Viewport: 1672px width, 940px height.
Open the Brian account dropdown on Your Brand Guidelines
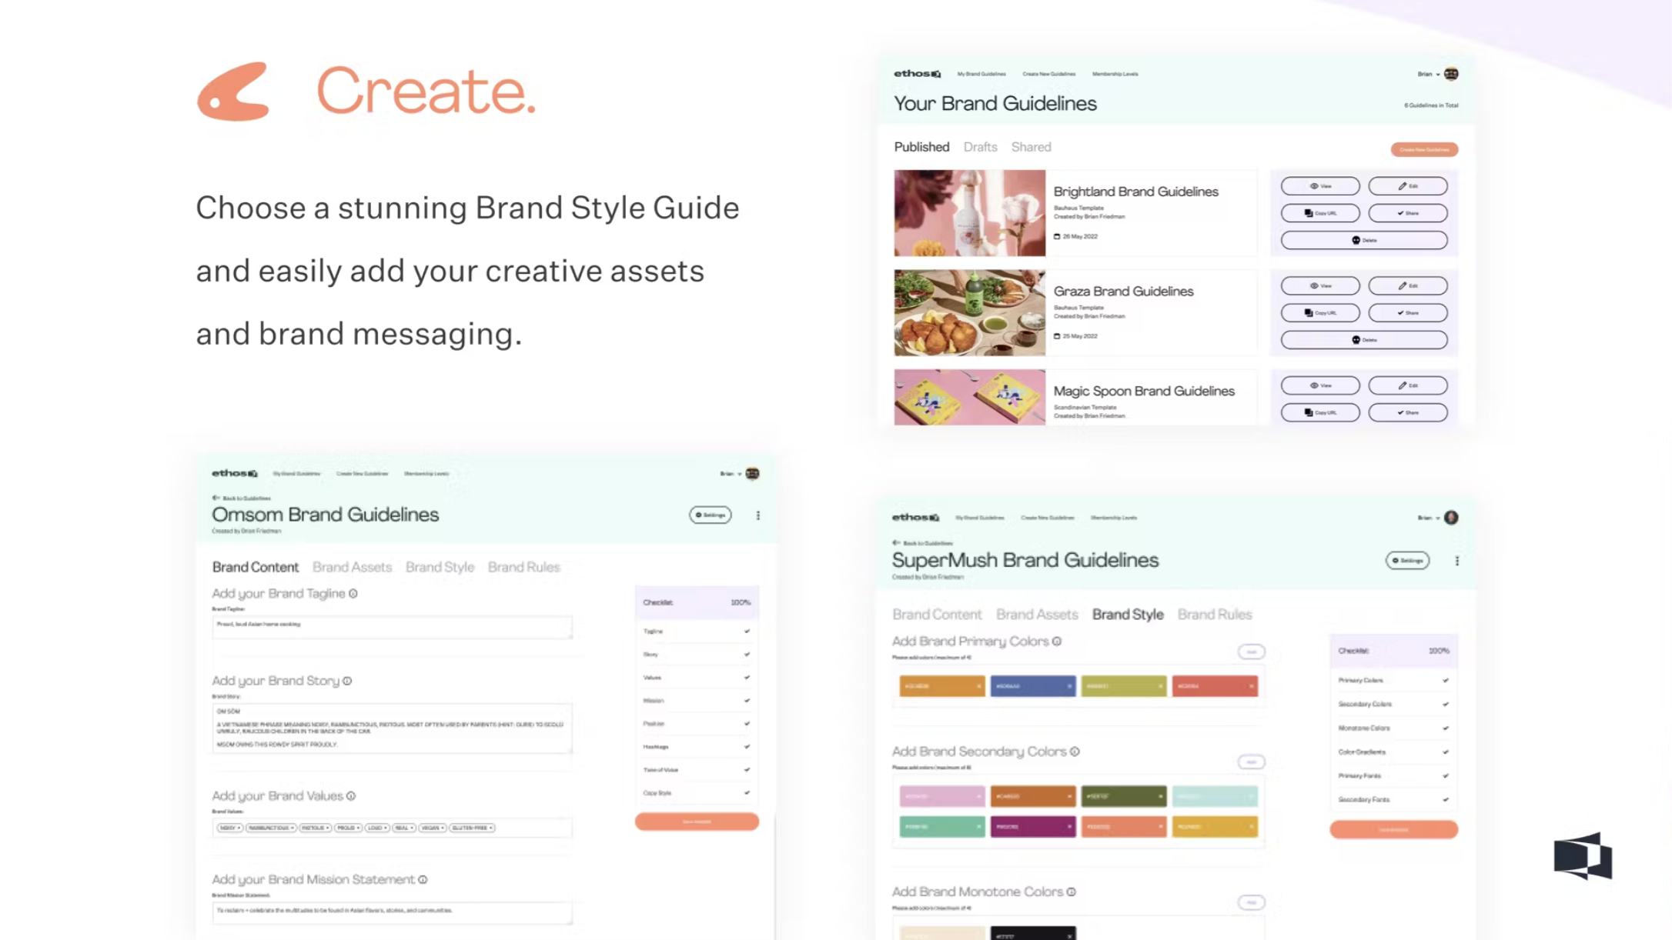(x=1428, y=74)
